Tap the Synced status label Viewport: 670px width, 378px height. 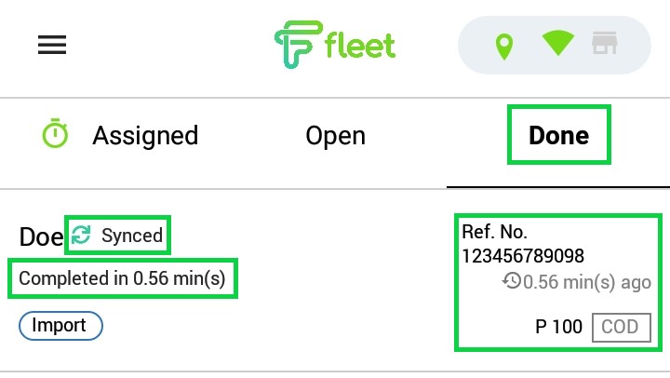click(132, 236)
